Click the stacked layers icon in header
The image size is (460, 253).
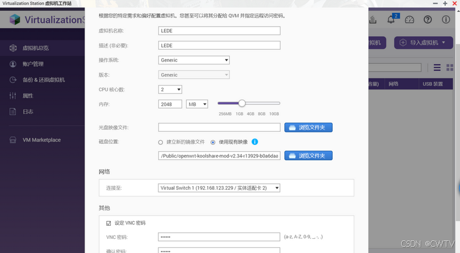[372, 20]
